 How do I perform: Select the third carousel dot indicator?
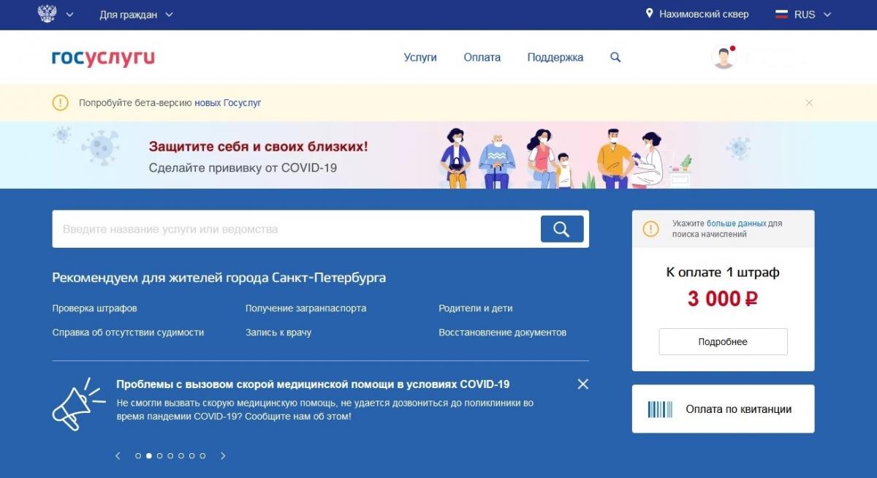[160, 456]
